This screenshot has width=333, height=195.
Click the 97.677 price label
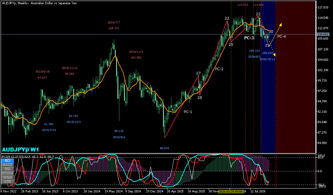tap(42, 78)
